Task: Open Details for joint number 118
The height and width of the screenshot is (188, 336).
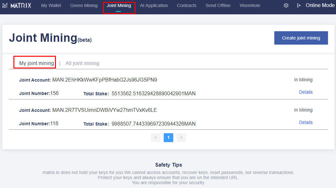Action: coord(306,122)
